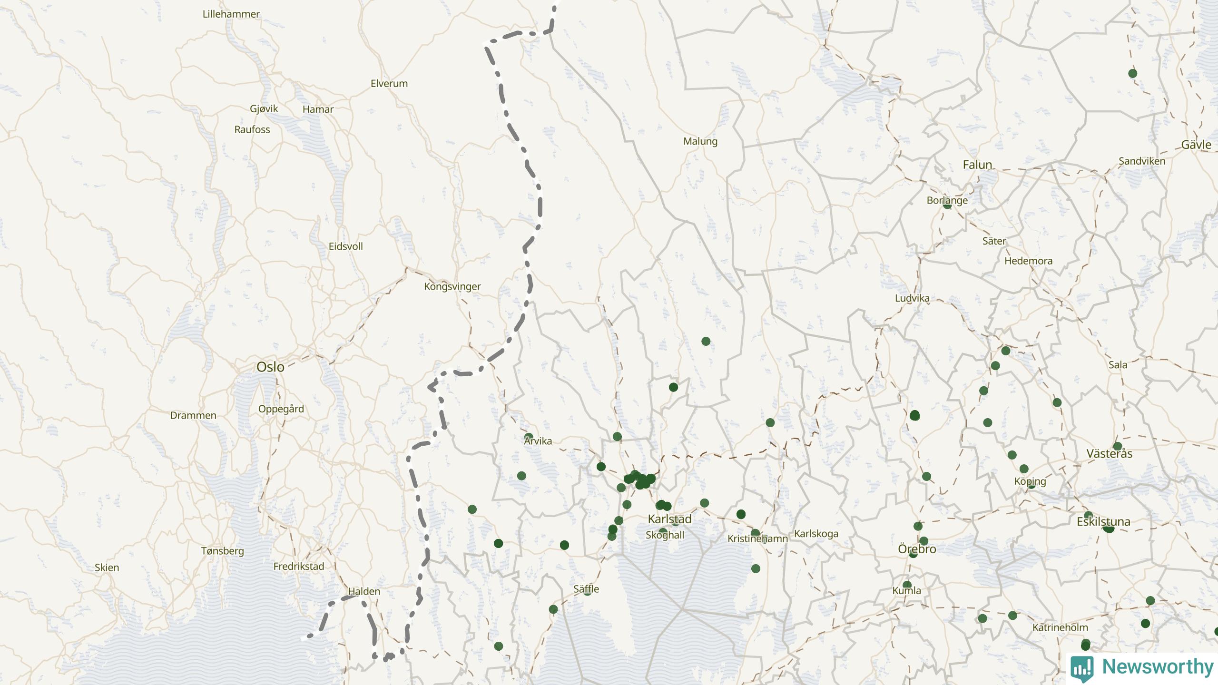This screenshot has width=1218, height=685.
Task: Select the green dot just above Arvika label
Action: 529,437
